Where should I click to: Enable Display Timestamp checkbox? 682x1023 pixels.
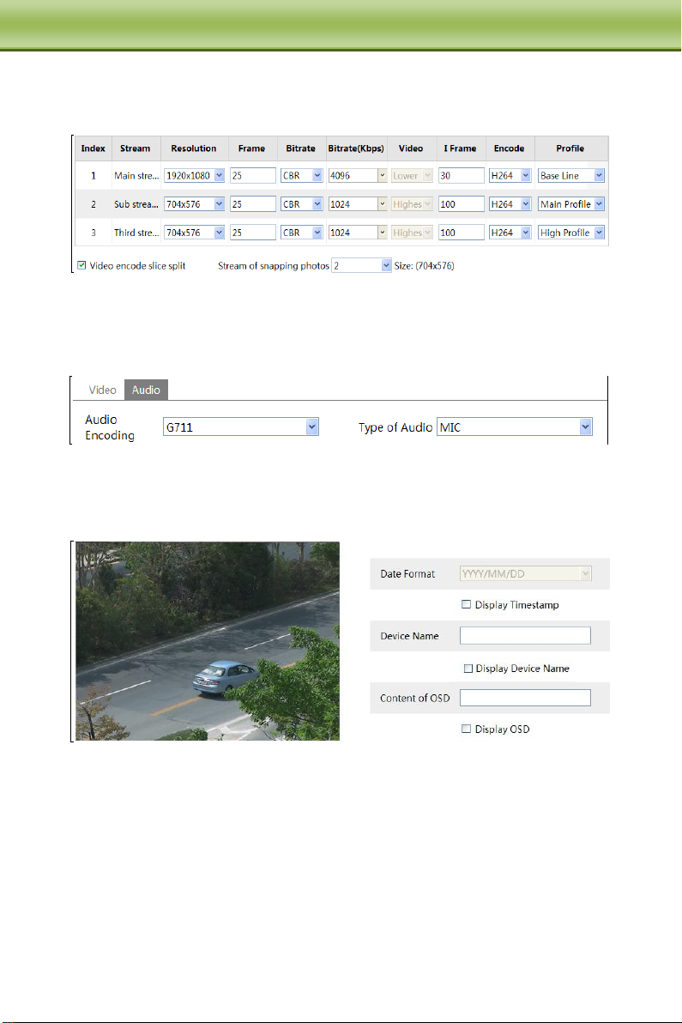tap(466, 605)
